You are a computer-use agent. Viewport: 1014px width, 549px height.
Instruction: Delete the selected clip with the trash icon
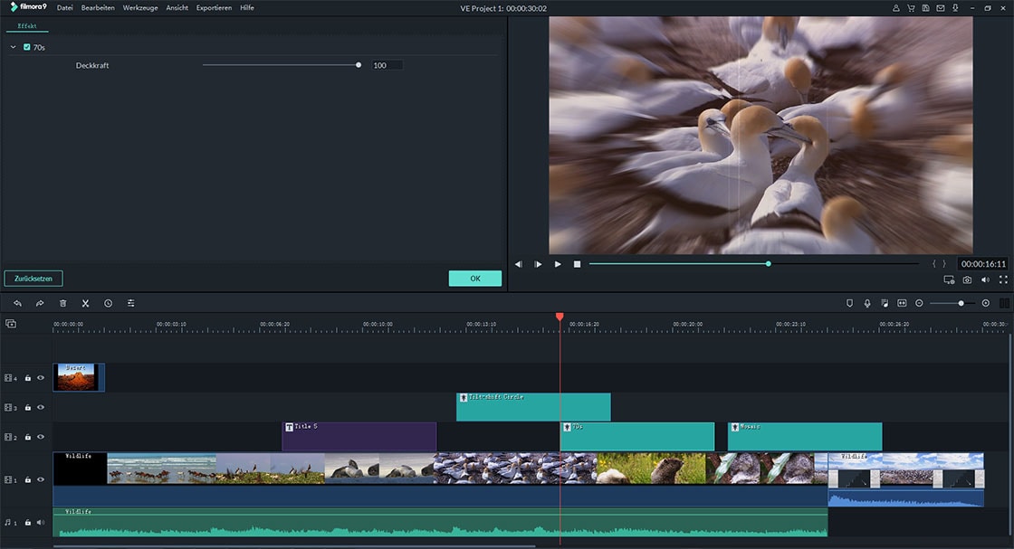[62, 303]
